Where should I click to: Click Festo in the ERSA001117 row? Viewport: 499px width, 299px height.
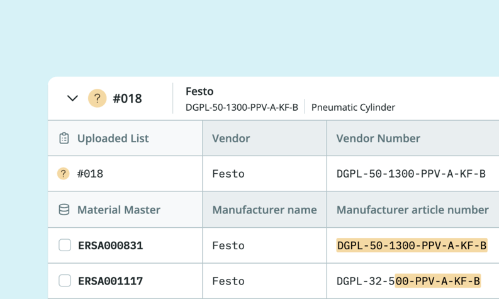tap(228, 281)
